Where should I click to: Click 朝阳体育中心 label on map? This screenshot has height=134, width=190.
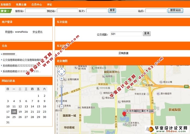[112, 72]
